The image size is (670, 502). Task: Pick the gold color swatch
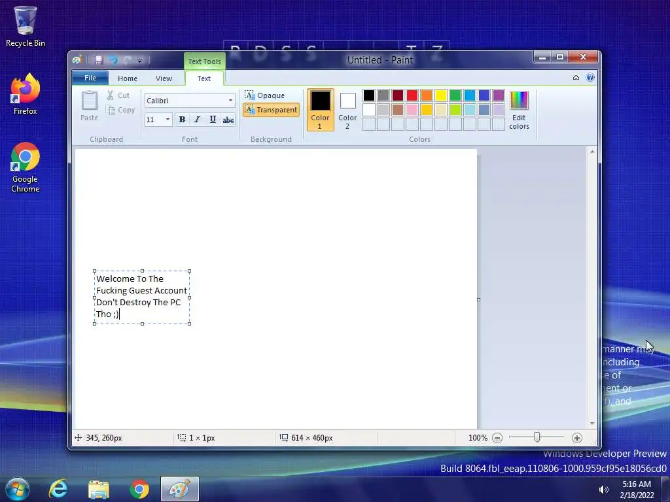click(427, 110)
